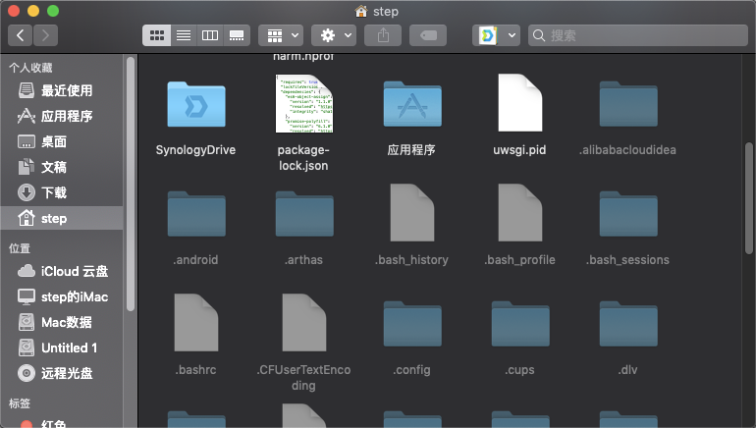Open 桌面 in the sidebar
756x428 pixels.
[x=62, y=141]
